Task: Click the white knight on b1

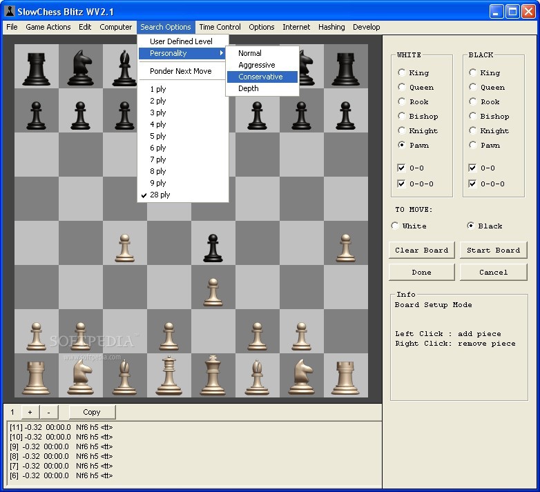Action: pyautogui.click(x=81, y=376)
